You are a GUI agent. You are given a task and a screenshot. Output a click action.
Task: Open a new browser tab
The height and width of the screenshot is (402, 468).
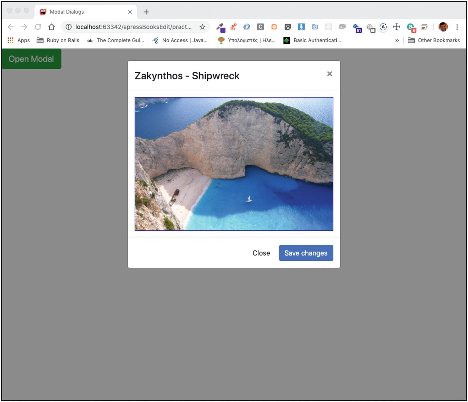coord(146,12)
